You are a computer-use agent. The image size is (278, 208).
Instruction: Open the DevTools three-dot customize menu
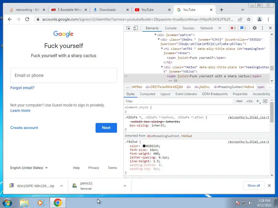(263, 28)
